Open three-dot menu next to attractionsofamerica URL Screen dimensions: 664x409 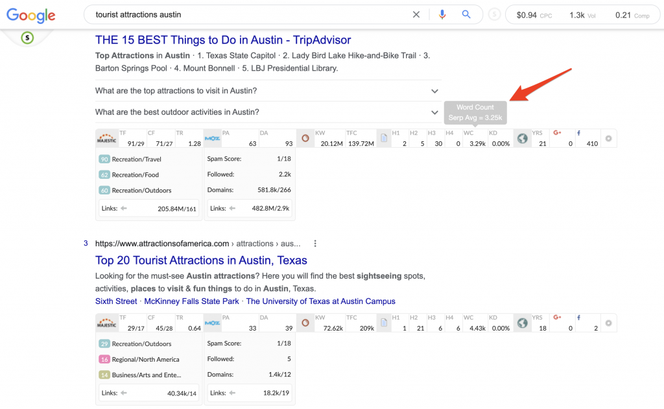click(x=315, y=244)
